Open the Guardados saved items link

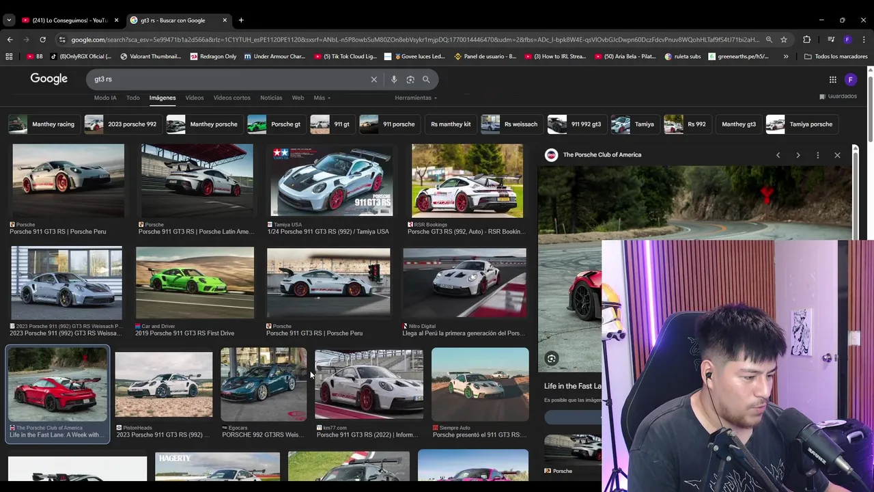838,96
